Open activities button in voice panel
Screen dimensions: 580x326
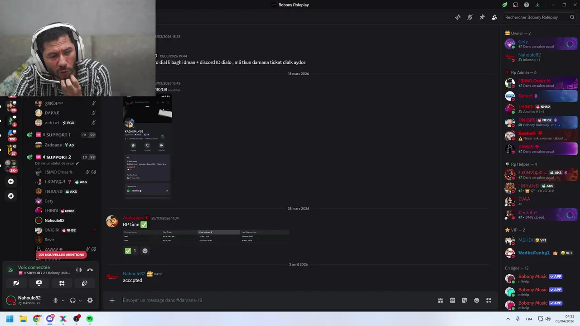62,283
